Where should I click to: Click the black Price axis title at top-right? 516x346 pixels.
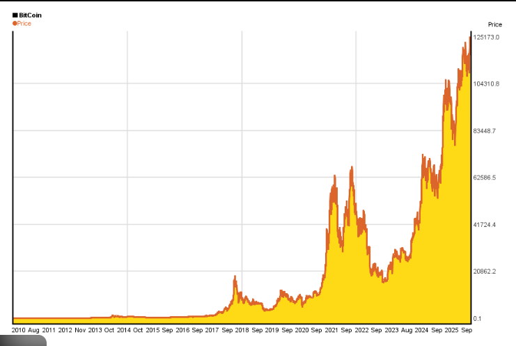[x=494, y=24]
